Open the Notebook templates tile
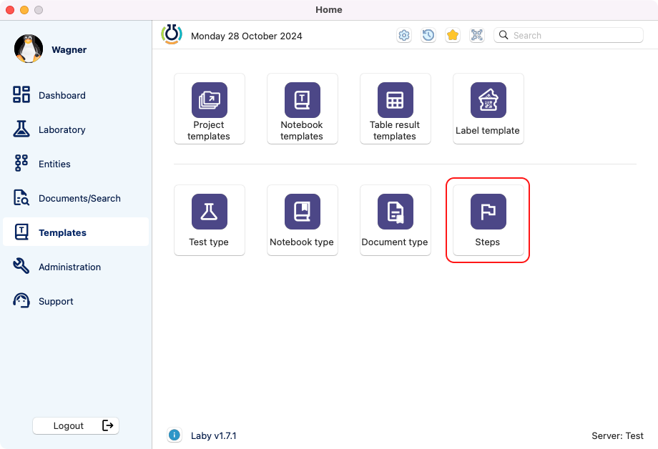 (x=302, y=109)
